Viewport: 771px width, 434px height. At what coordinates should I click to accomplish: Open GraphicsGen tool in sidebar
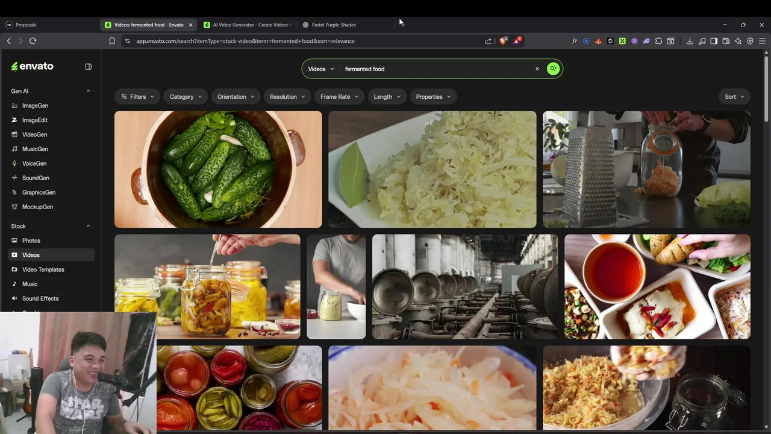click(x=39, y=192)
